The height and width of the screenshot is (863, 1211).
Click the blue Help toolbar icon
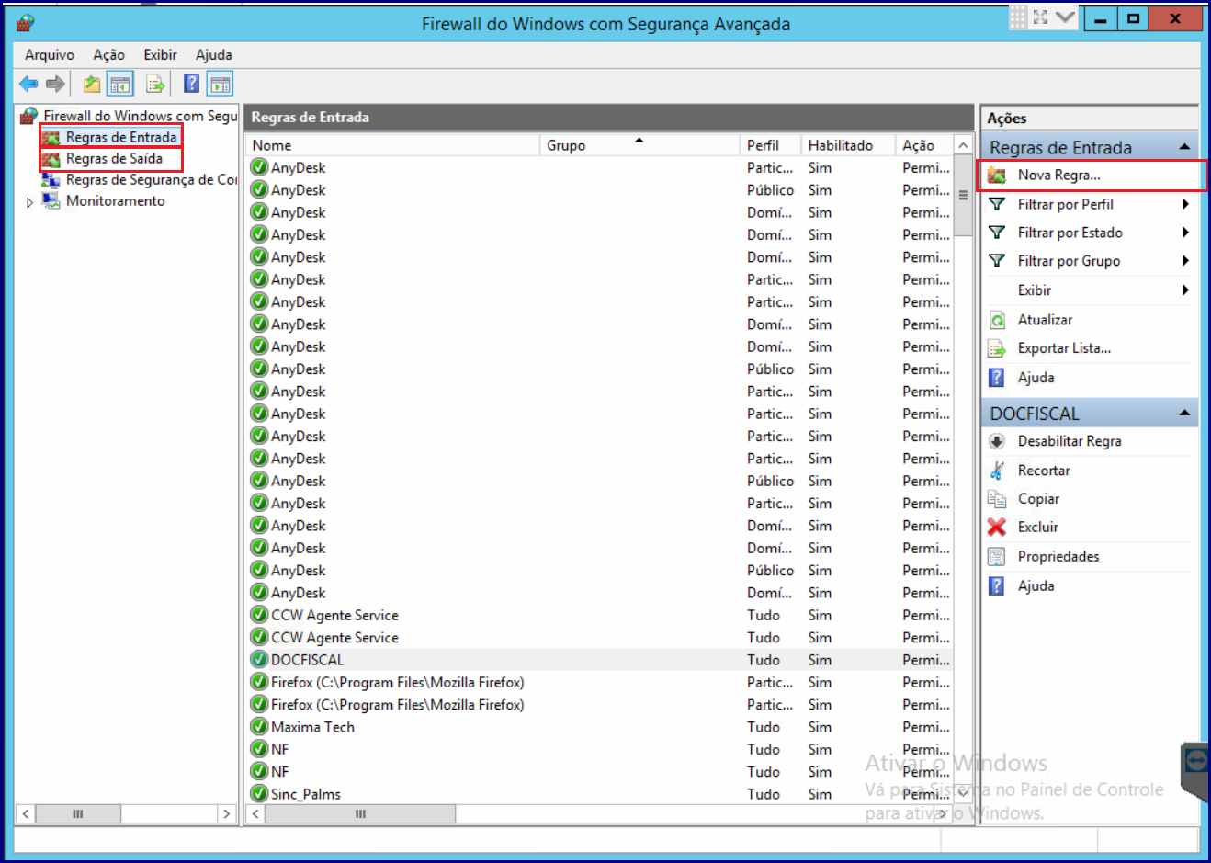(x=191, y=84)
